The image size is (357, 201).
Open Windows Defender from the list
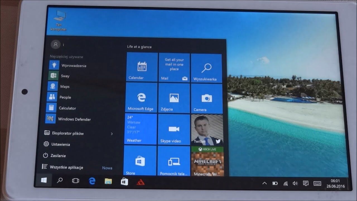68,119
